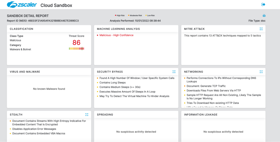
Task: Click the threat score number 86
Action: point(76,43)
